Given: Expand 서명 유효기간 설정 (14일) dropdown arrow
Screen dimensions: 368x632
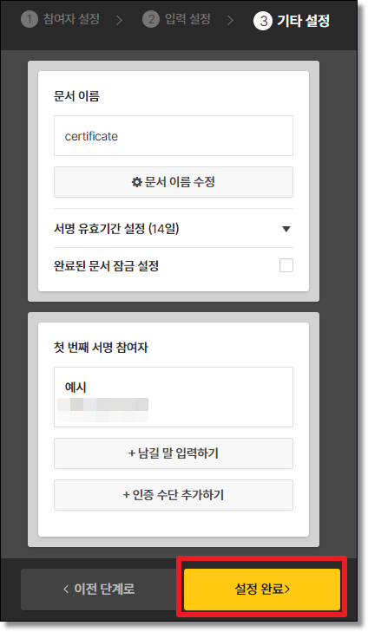Looking at the screenshot, I should click(286, 229).
